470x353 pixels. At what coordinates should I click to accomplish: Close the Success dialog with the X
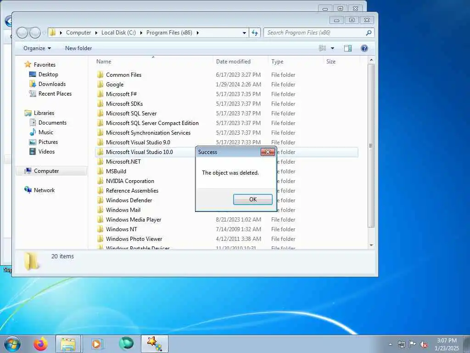pyautogui.click(x=268, y=152)
